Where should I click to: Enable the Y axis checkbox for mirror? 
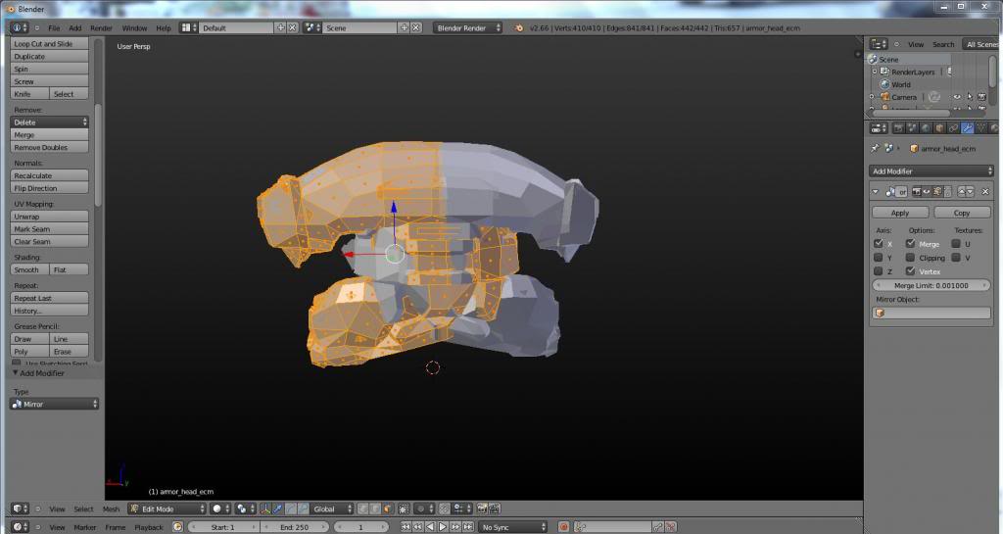tap(879, 258)
